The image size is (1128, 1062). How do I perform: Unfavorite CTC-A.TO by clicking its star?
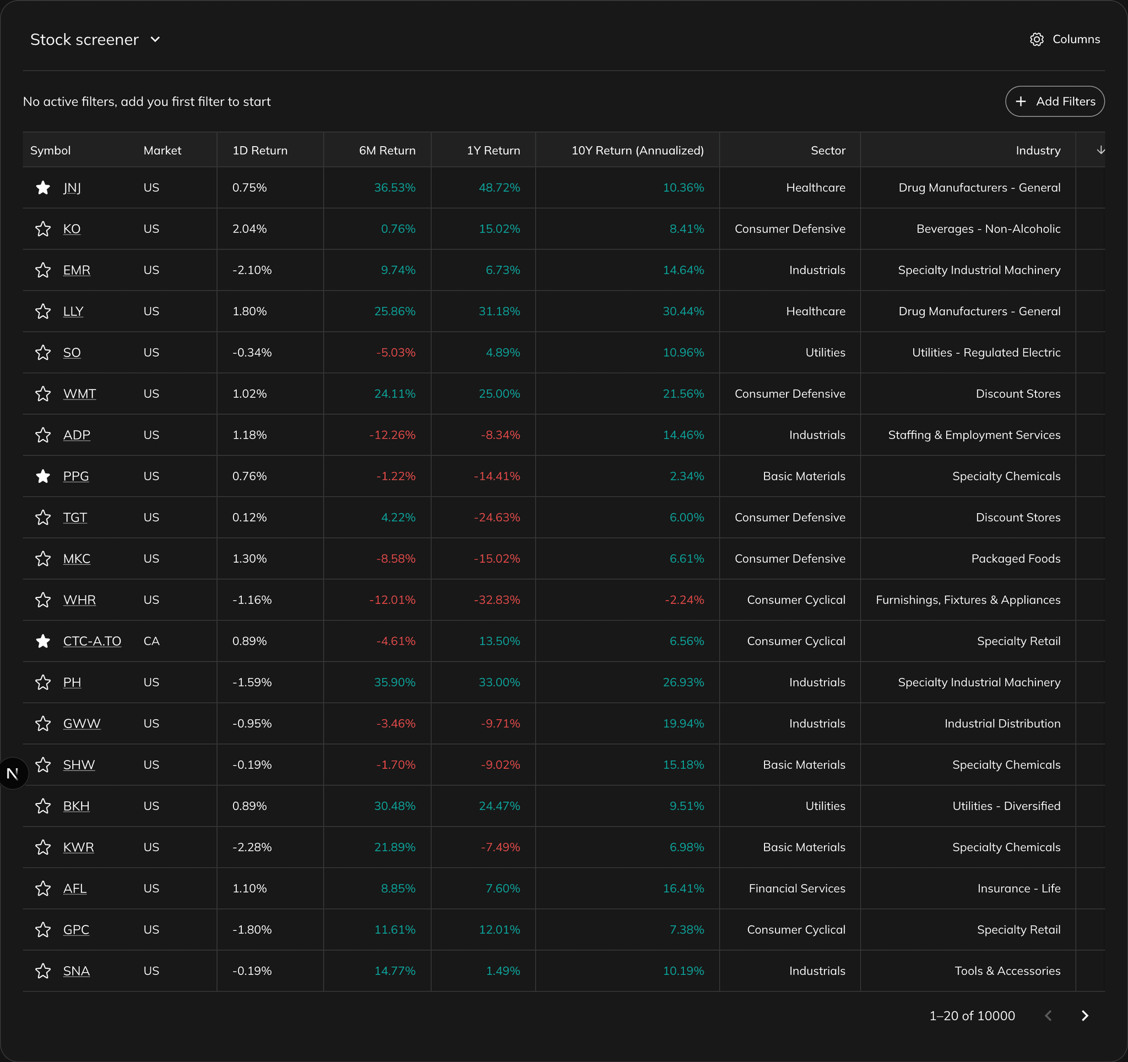tap(43, 641)
